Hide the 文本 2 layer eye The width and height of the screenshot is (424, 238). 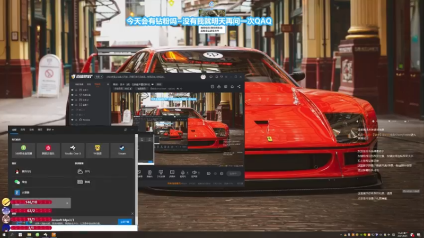point(72,100)
